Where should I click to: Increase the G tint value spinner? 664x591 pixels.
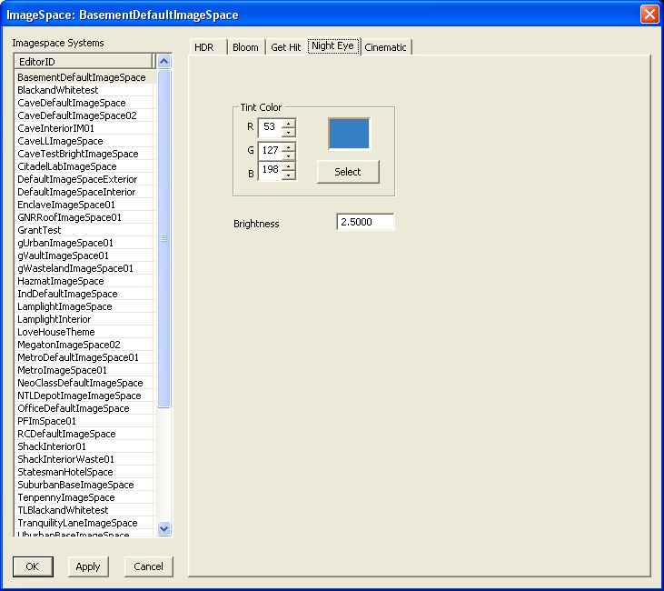288,147
